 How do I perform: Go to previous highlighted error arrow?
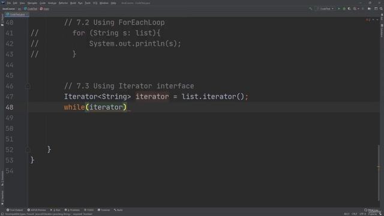(x=373, y=20)
